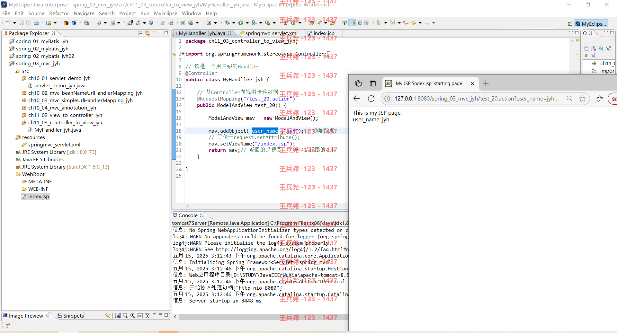
Task: Click the browser address bar URL
Action: [x=476, y=99]
